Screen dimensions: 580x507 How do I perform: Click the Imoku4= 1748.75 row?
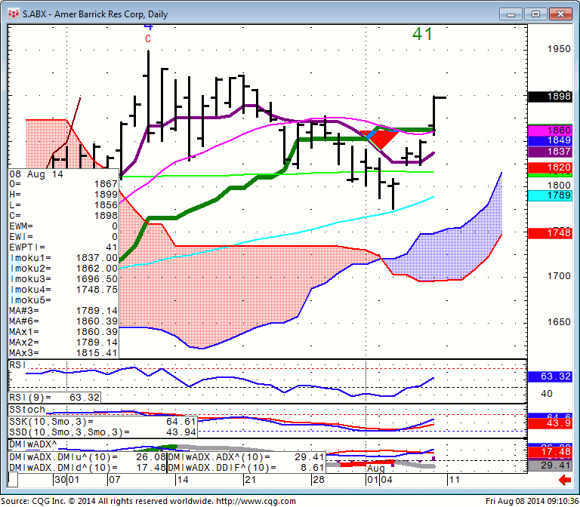tap(63, 290)
